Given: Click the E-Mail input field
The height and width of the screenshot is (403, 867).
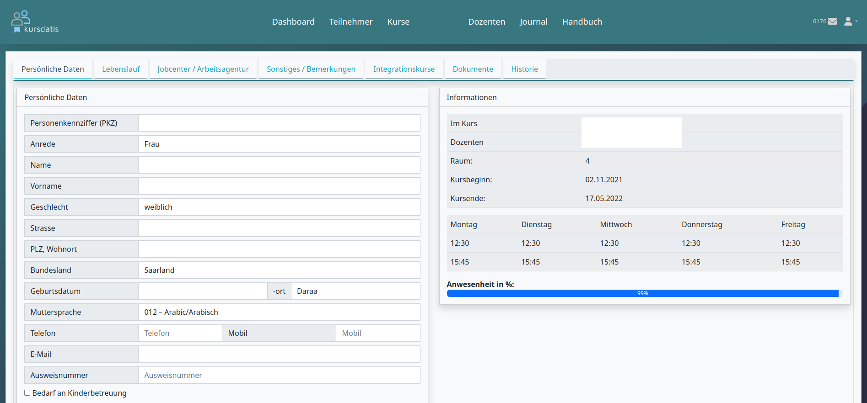Looking at the screenshot, I should tap(279, 354).
